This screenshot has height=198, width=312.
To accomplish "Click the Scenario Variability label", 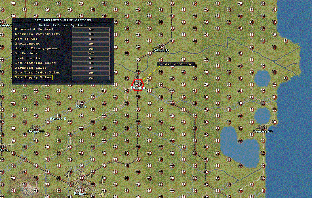I will 38,34.
